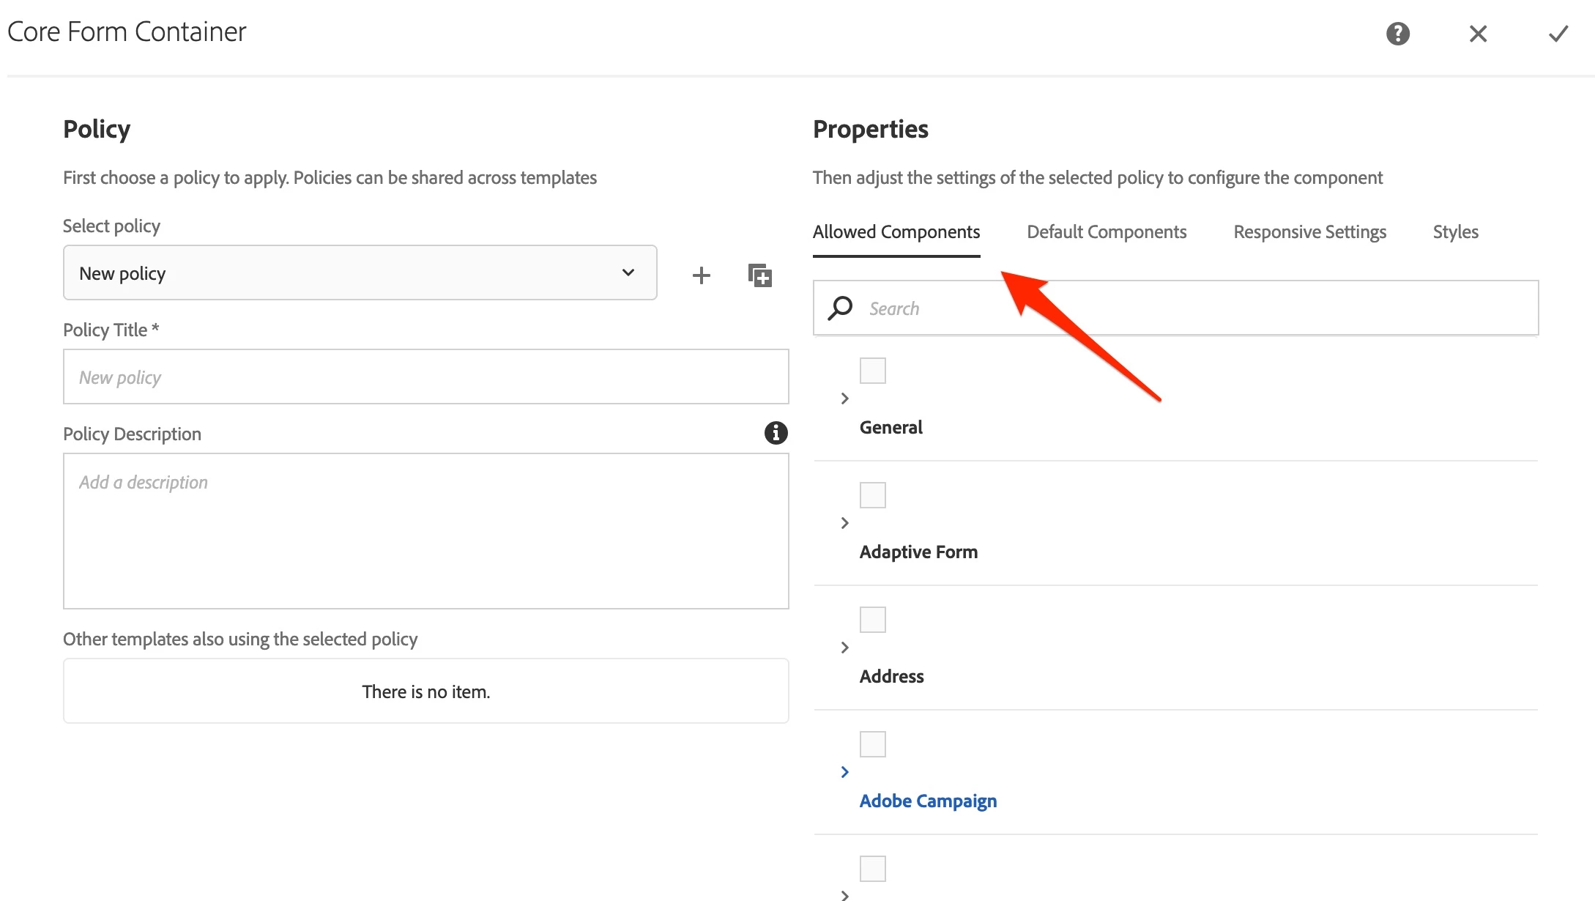The height and width of the screenshot is (901, 1595).
Task: Click the Policy Description info icon
Action: coord(776,433)
